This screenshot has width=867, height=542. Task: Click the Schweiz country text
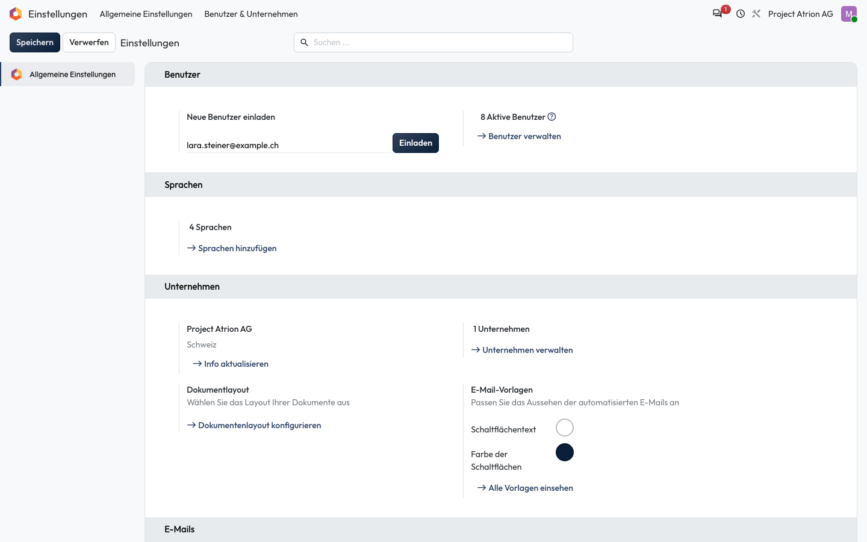[x=202, y=345]
